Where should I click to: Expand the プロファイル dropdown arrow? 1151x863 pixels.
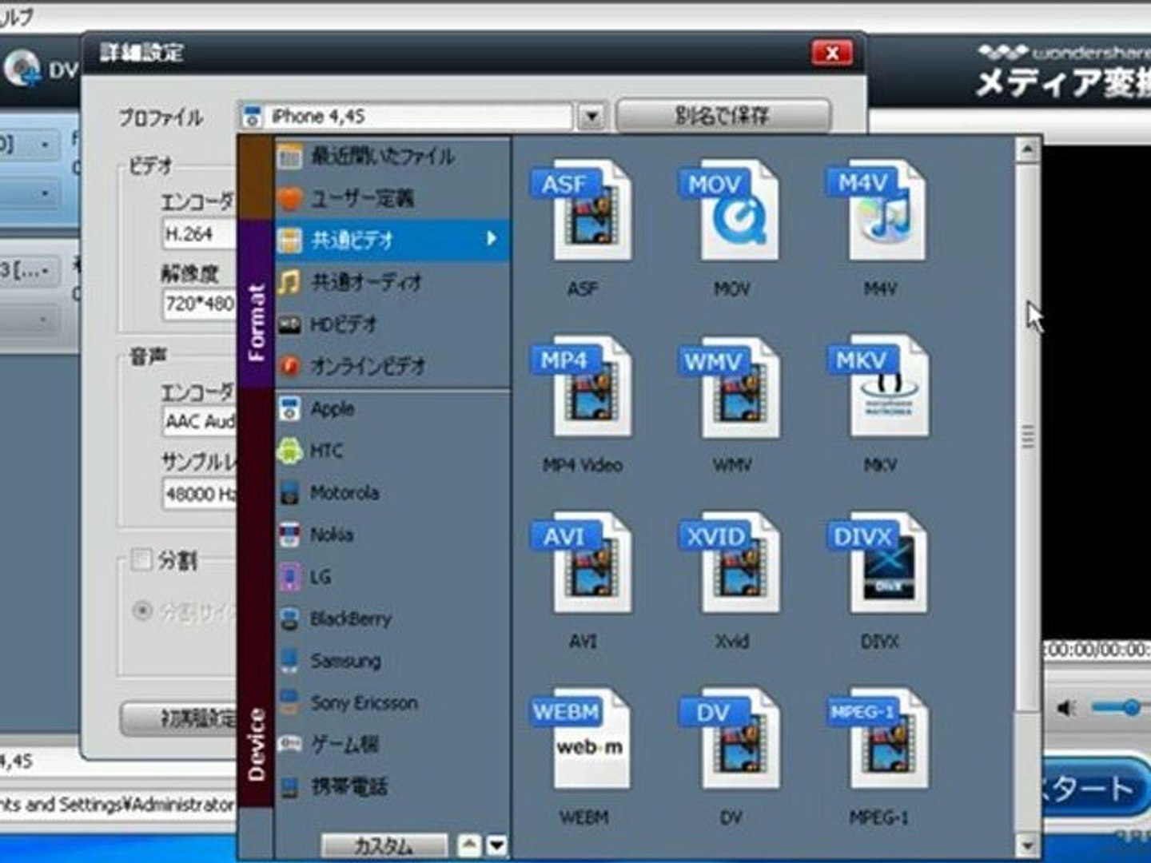pos(591,117)
